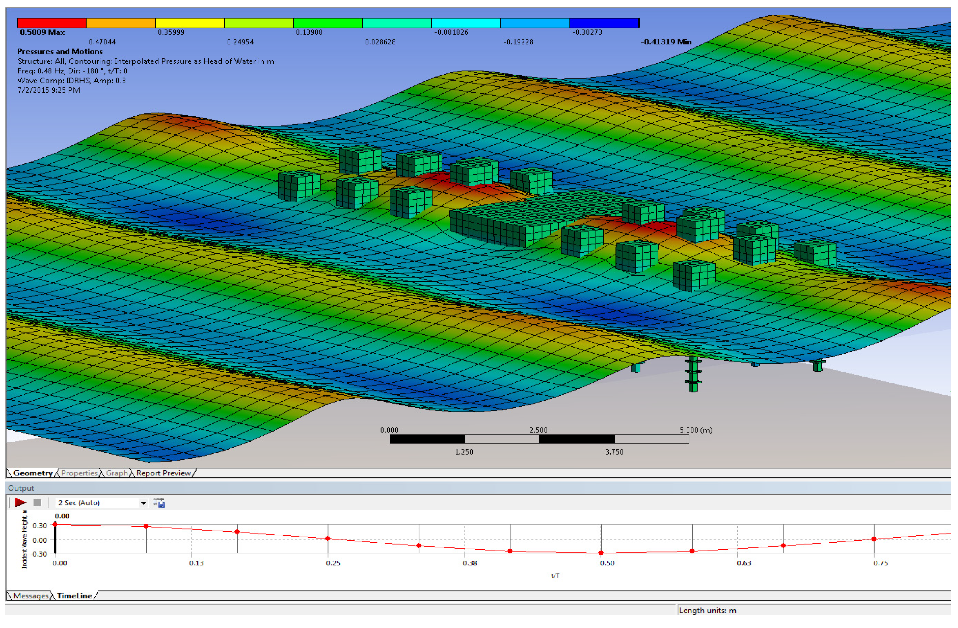Click the timeline marker at t/T 0.75
This screenshot has height=628, width=958.
[874, 539]
